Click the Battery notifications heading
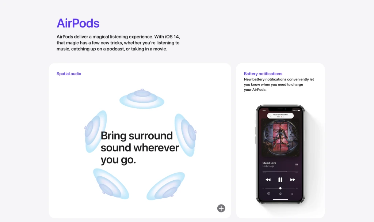This screenshot has height=222, width=374. pyautogui.click(x=263, y=74)
